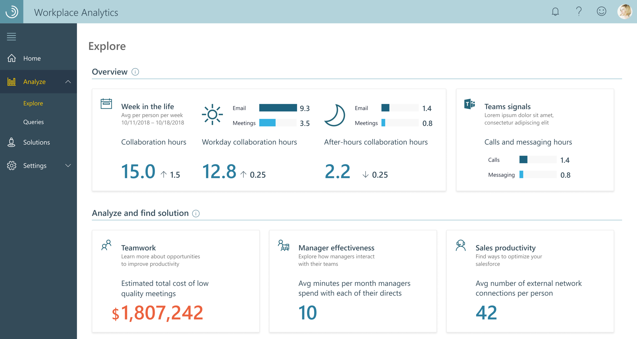
Task: Expand the Settings chevron
Action: 68,166
